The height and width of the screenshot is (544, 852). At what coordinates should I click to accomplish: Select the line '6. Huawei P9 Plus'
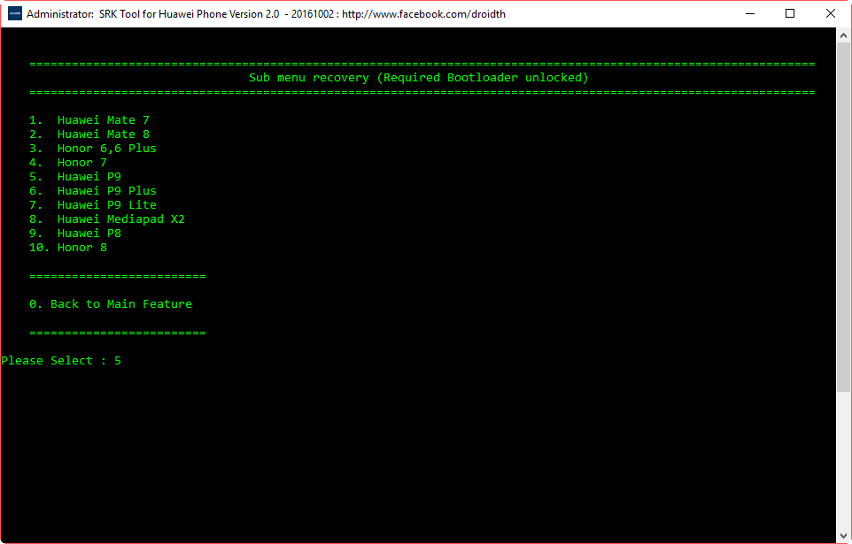tap(92, 190)
